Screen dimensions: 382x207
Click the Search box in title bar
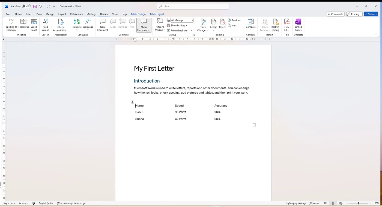pos(193,6)
